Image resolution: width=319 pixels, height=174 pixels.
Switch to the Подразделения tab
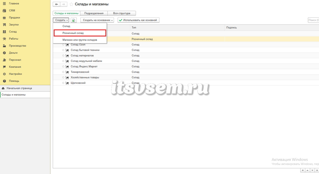tap(94, 13)
